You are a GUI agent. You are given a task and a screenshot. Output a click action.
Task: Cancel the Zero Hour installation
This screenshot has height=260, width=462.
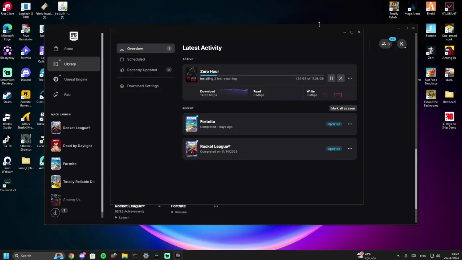tap(340, 78)
